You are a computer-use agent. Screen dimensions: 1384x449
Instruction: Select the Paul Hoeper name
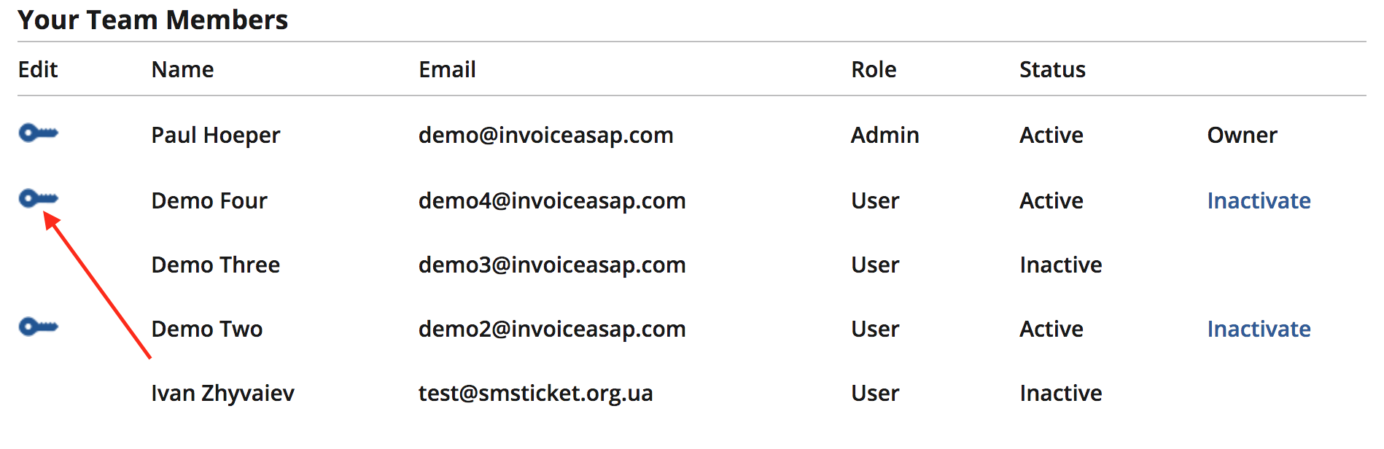point(215,136)
